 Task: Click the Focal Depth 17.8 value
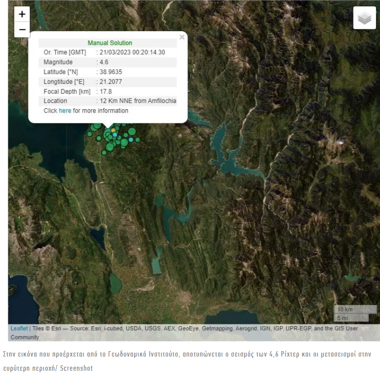(105, 91)
